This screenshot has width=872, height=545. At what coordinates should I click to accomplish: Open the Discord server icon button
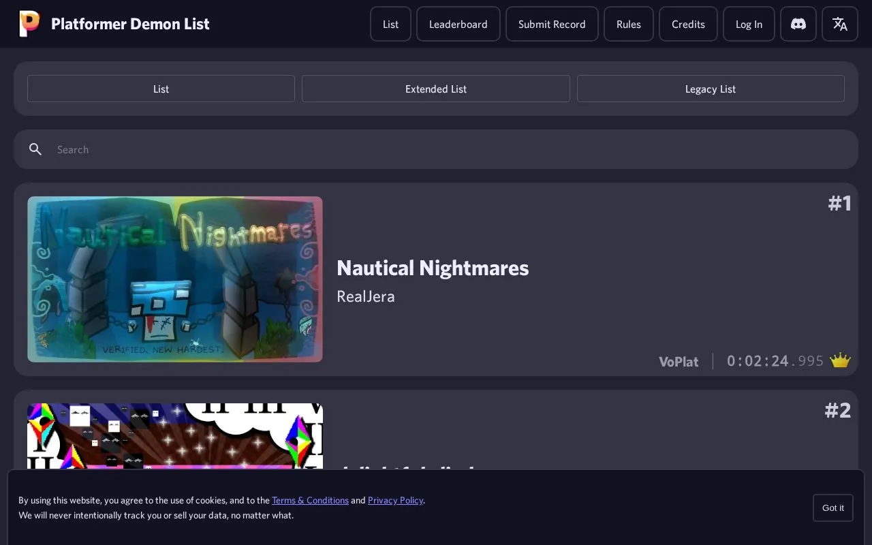tap(798, 24)
